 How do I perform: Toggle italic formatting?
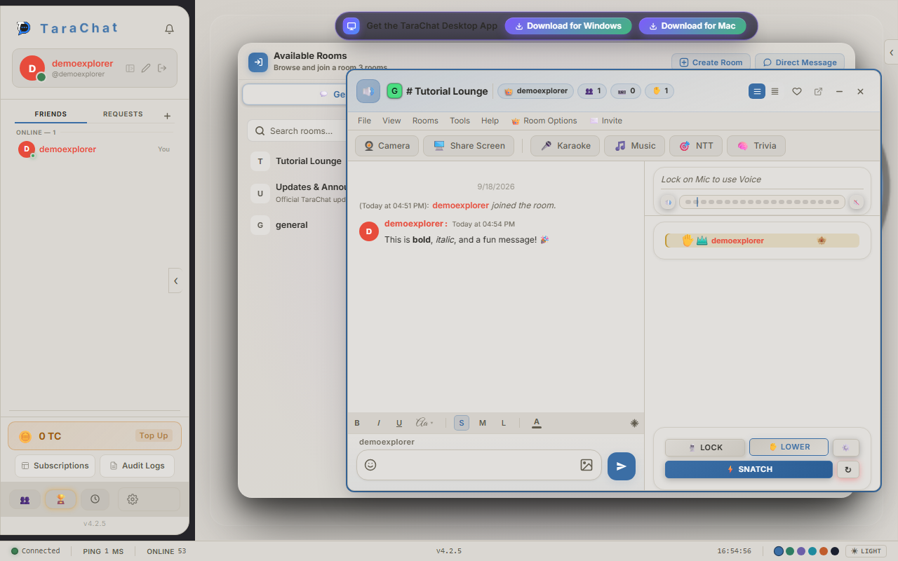(379, 423)
